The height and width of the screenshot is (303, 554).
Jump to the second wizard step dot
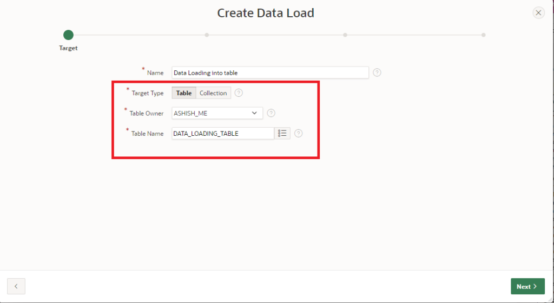tap(207, 35)
